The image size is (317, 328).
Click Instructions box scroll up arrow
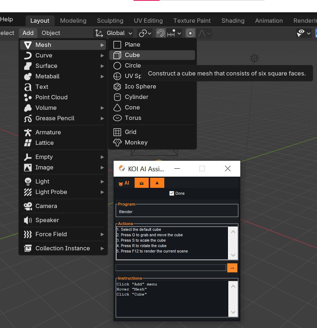[233, 286]
